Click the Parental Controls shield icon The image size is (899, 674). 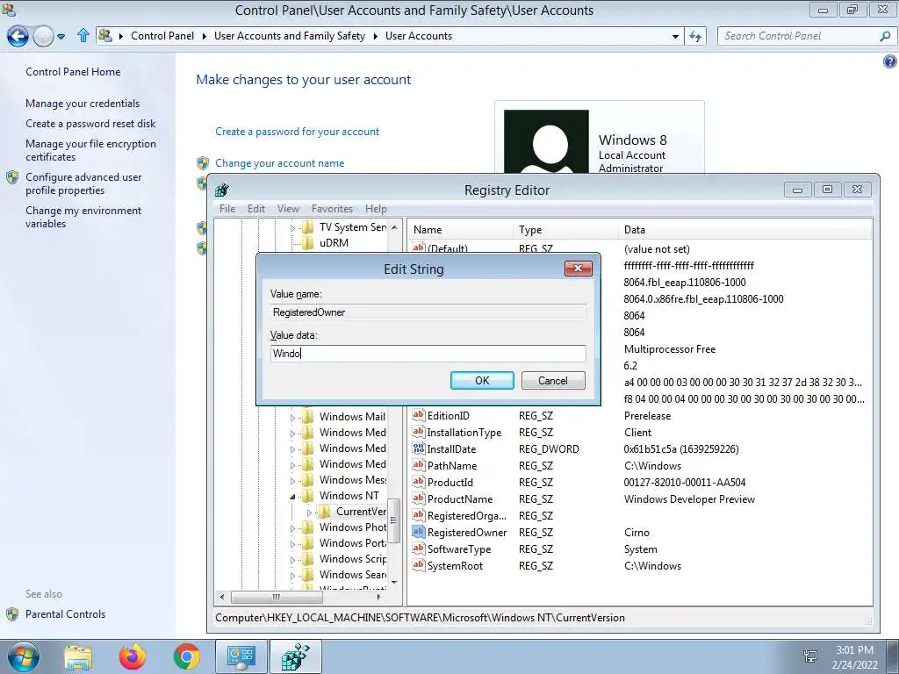tap(12, 614)
